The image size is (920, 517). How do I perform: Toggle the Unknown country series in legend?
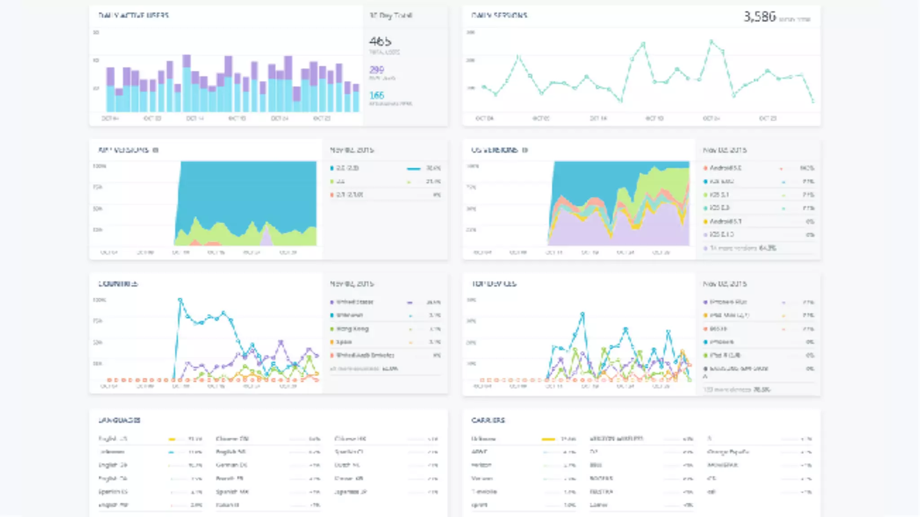point(349,315)
